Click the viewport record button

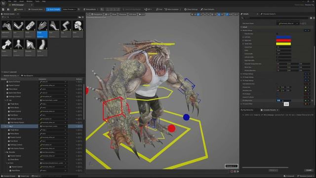pos(232,172)
